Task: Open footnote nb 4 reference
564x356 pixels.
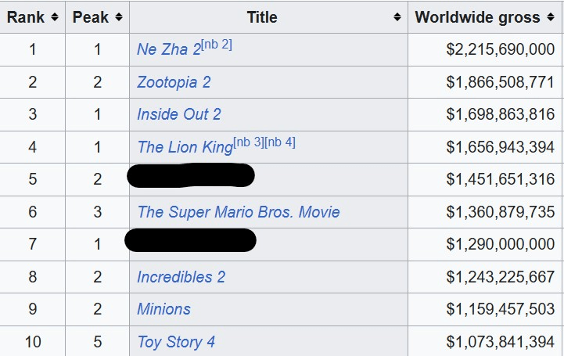Action: (x=280, y=142)
